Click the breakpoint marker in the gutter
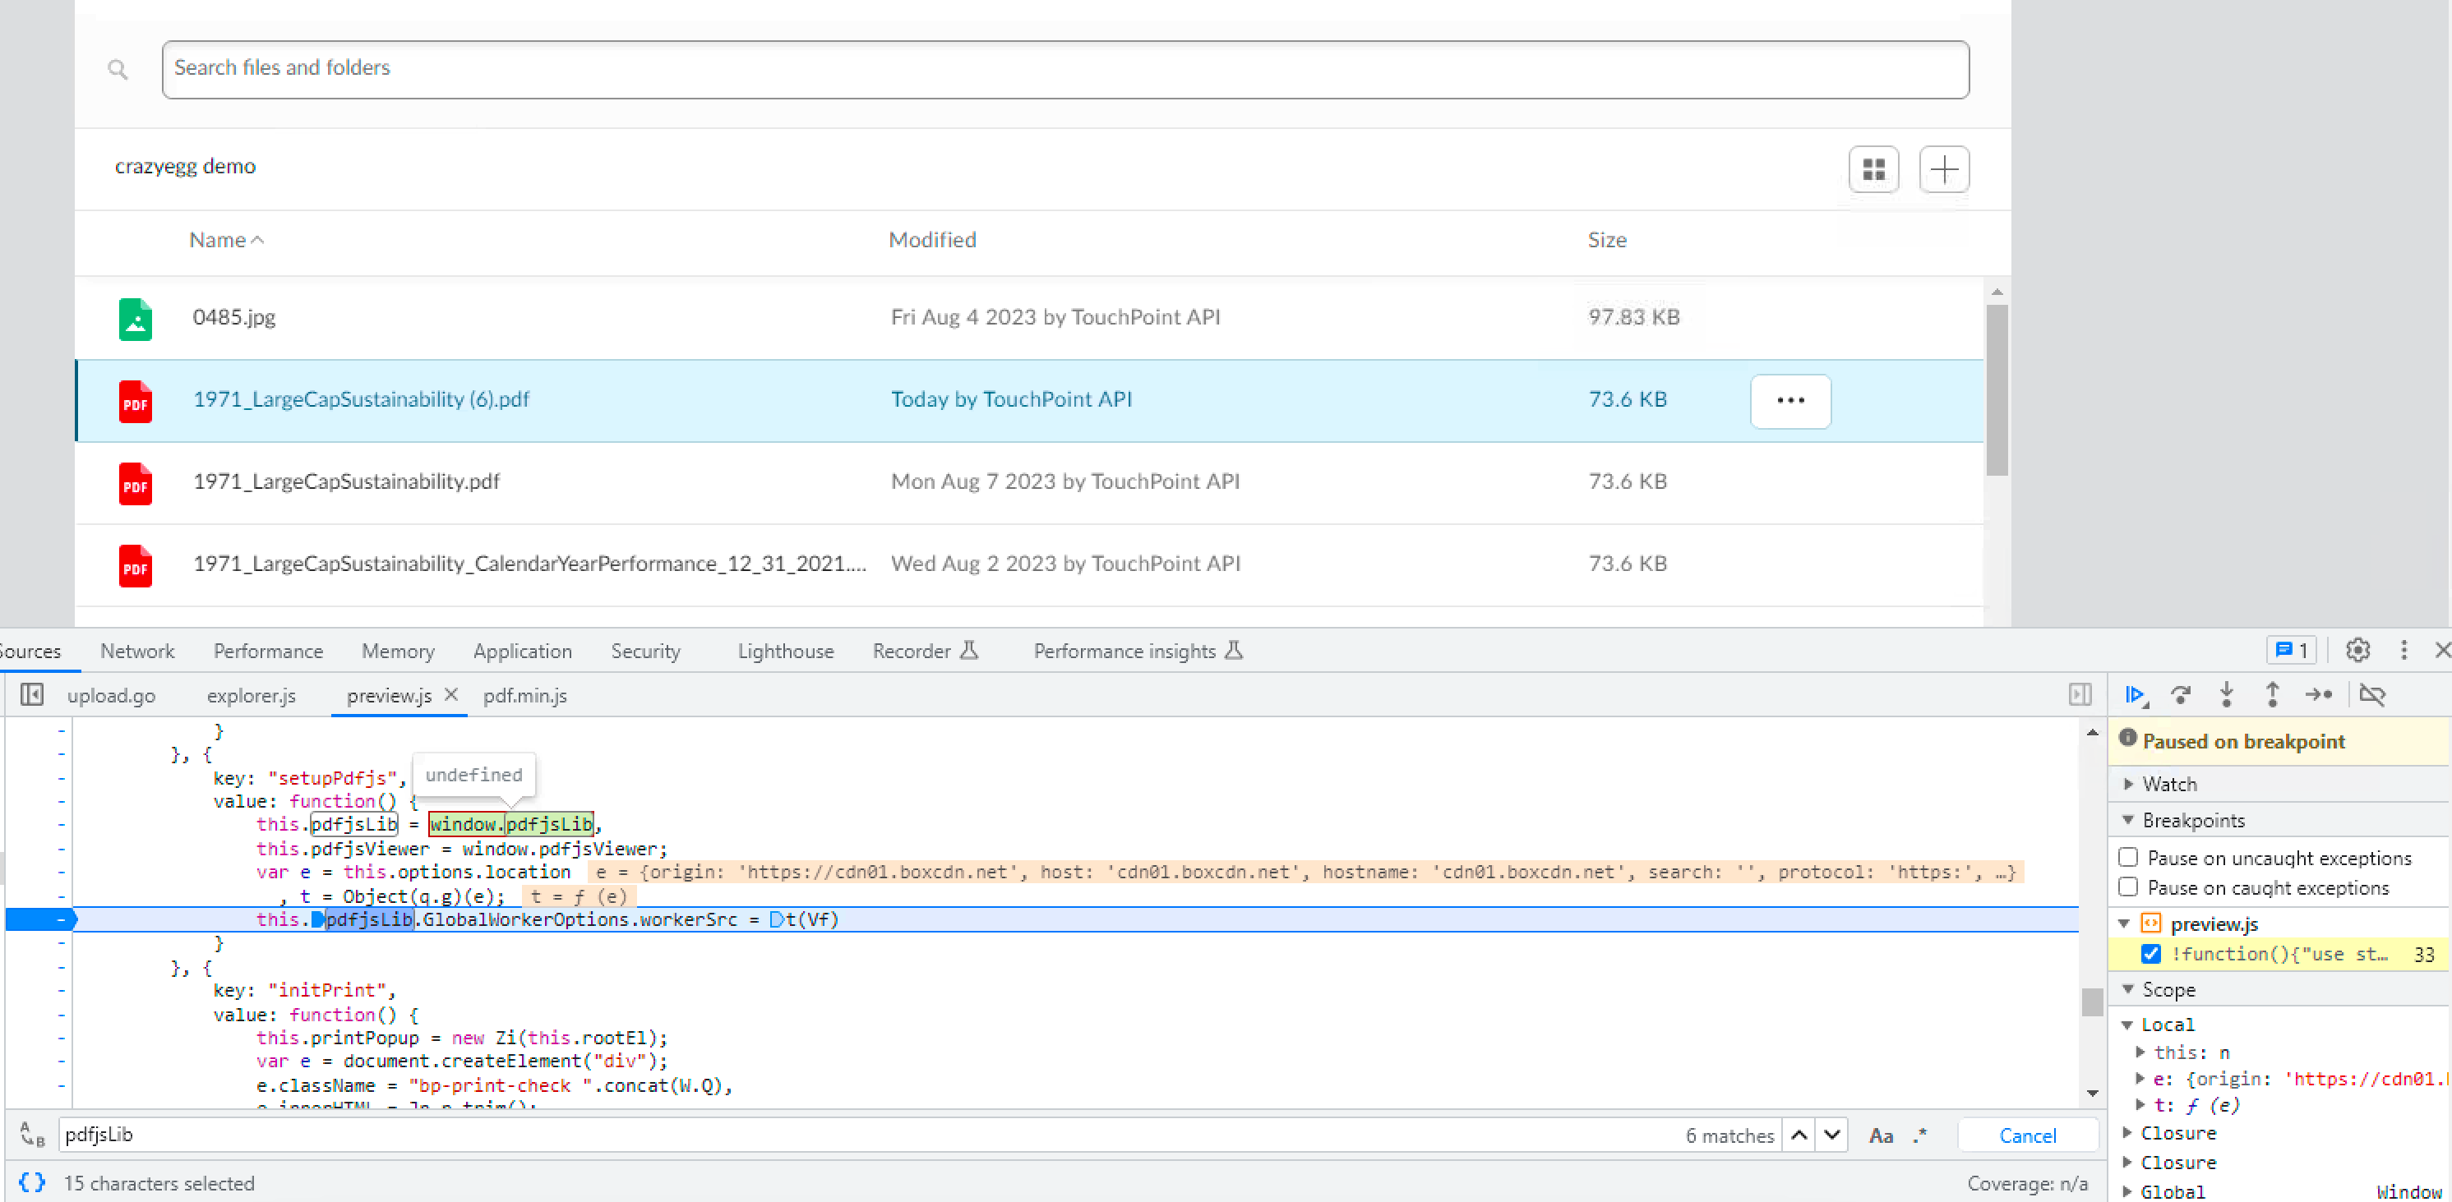 [42, 919]
